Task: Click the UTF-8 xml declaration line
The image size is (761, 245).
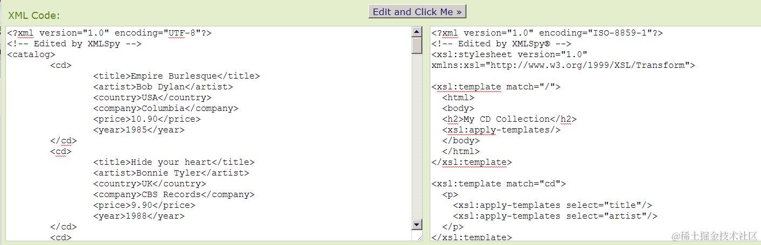Action: click(x=109, y=33)
